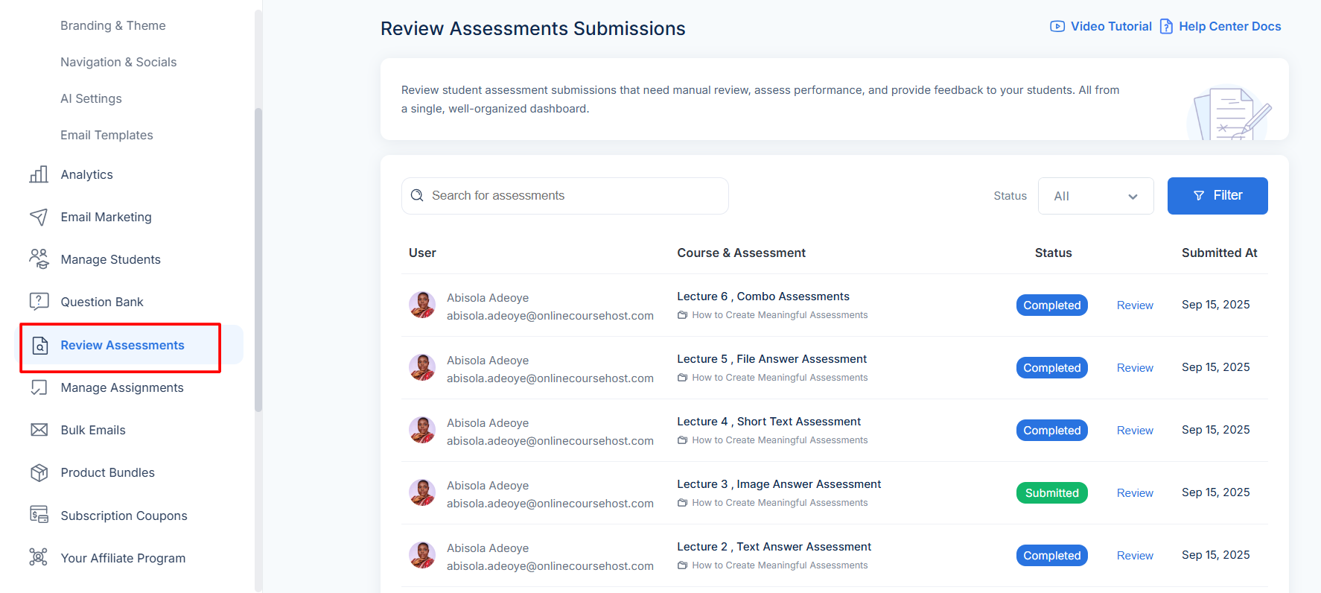1321x593 pixels.
Task: Select Review Assessments menu item
Action: [122, 345]
